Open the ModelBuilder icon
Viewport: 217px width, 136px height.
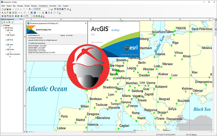[x=68, y=9]
